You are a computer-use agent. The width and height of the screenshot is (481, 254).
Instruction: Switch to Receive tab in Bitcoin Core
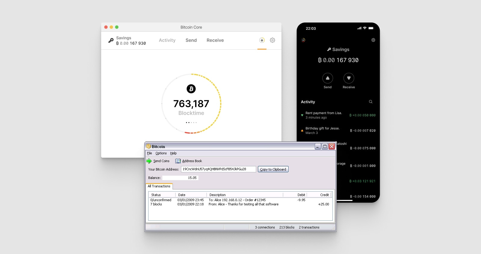[x=215, y=40]
